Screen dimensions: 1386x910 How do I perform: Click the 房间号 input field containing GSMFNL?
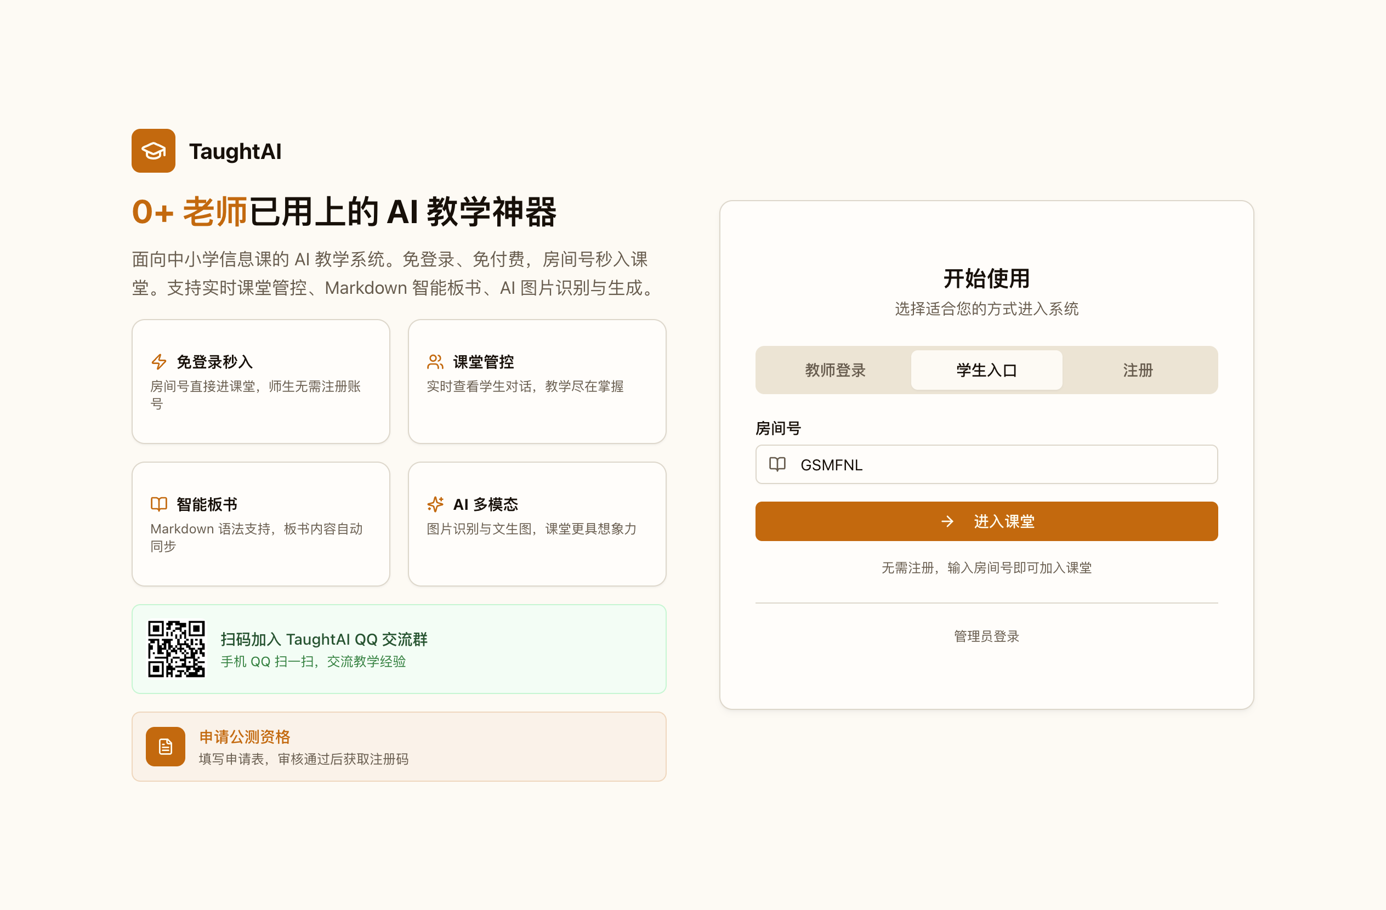pyautogui.click(x=986, y=464)
